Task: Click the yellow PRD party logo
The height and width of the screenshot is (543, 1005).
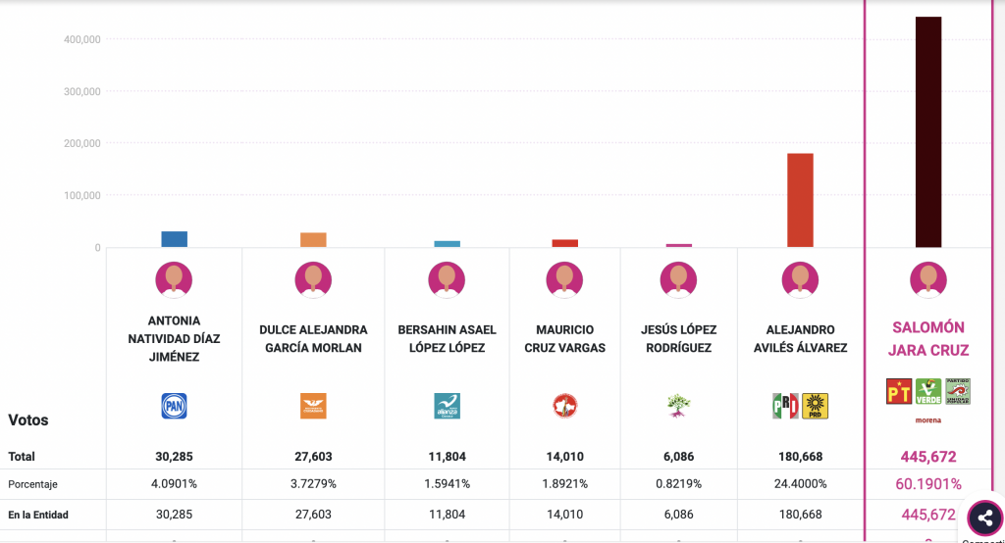Action: tap(816, 406)
